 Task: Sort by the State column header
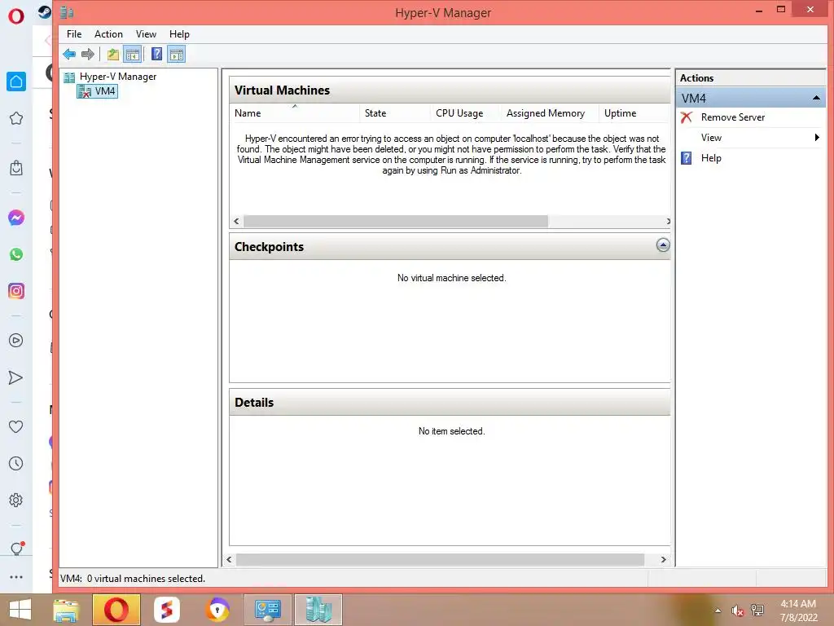[395, 112]
